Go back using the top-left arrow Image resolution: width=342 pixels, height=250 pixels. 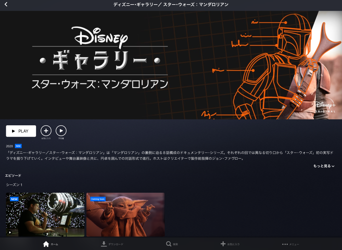tap(6, 5)
